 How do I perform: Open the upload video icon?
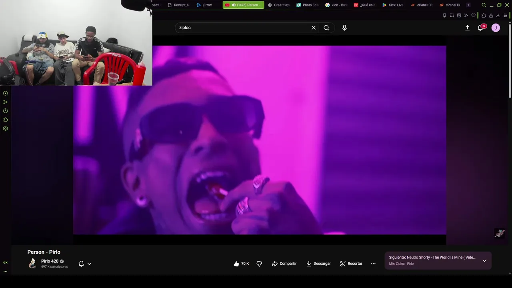467,28
